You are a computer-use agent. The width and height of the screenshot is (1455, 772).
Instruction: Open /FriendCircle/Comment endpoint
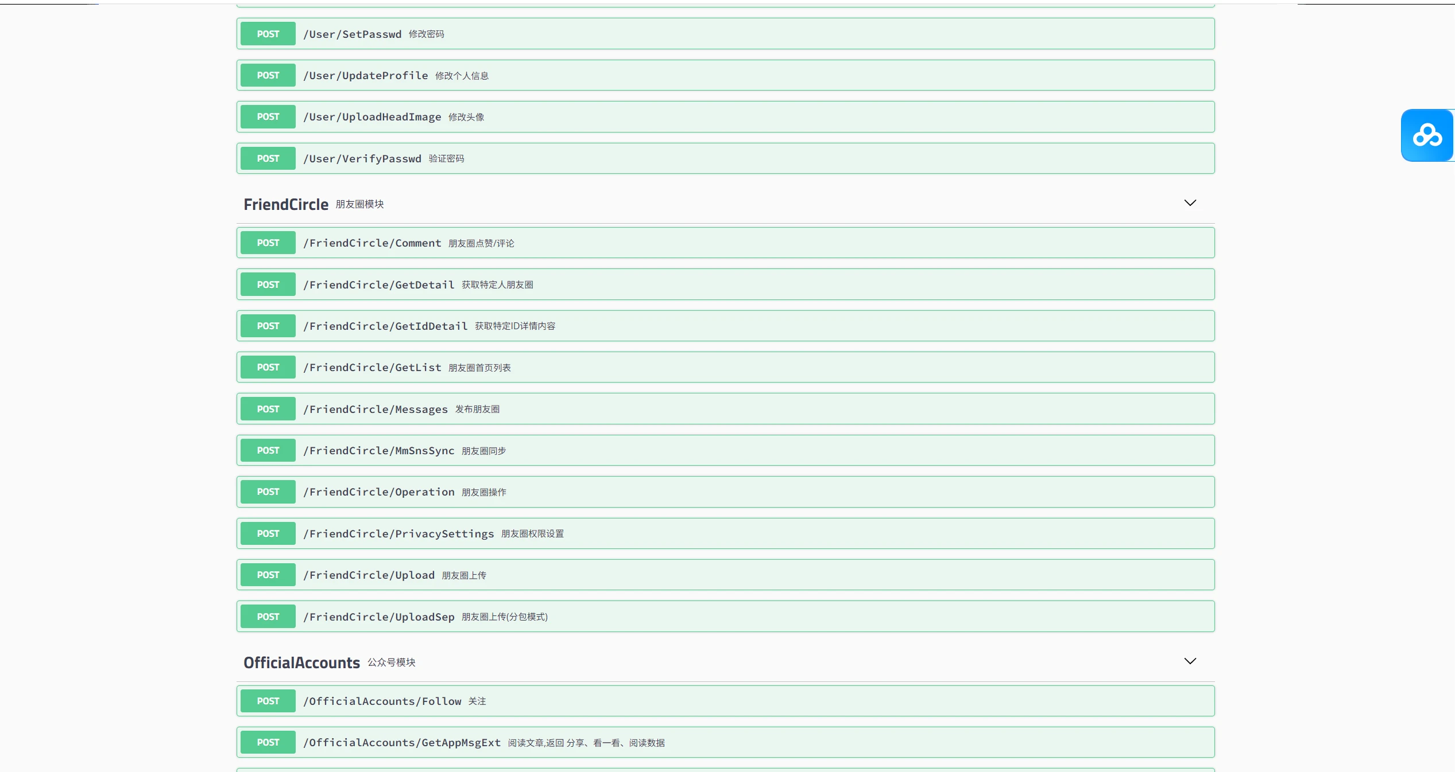(372, 243)
